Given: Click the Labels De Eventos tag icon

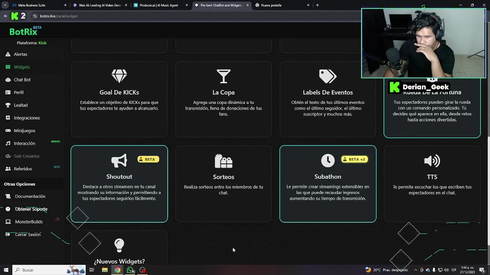Looking at the screenshot, I should tap(328, 76).
